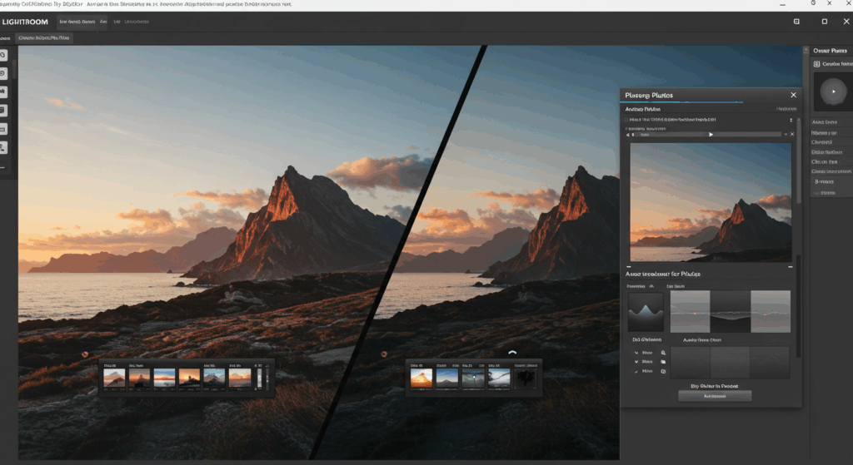Open the document tab below the LIGHTROOM header
The width and height of the screenshot is (853, 465).
(x=43, y=38)
